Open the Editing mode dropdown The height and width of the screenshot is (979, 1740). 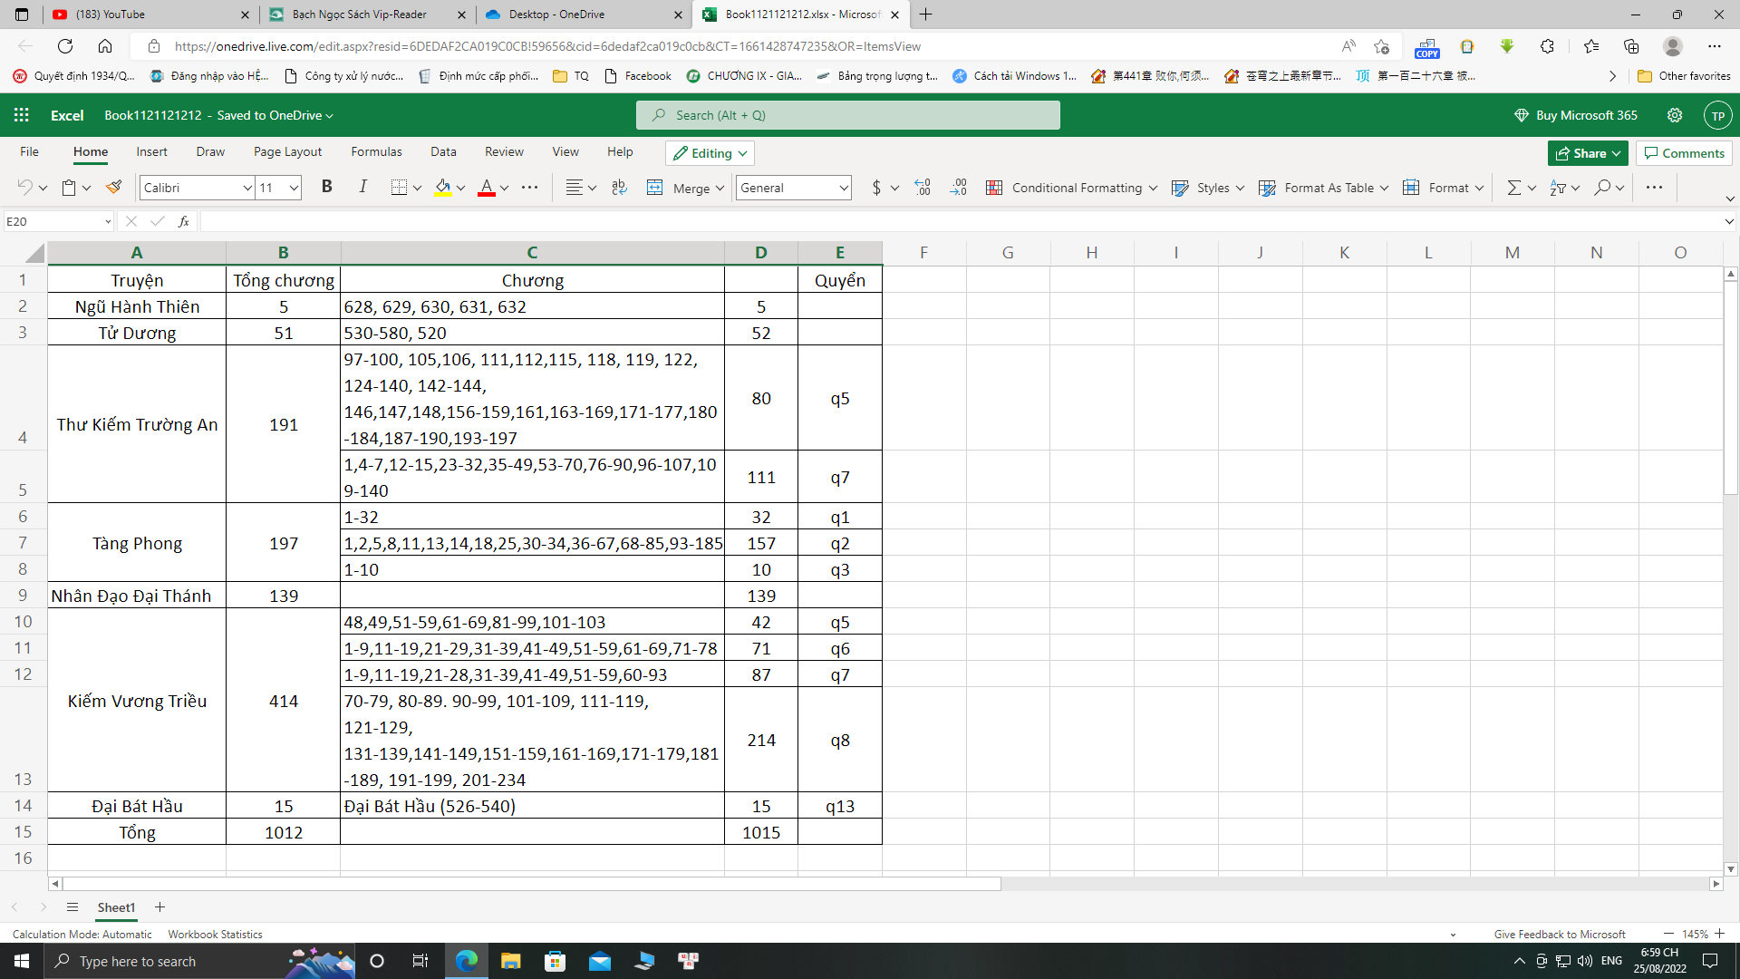pos(710,153)
